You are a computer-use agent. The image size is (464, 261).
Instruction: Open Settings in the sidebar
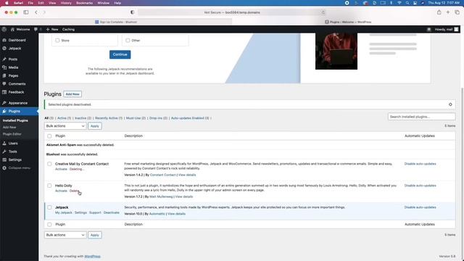tap(14, 159)
